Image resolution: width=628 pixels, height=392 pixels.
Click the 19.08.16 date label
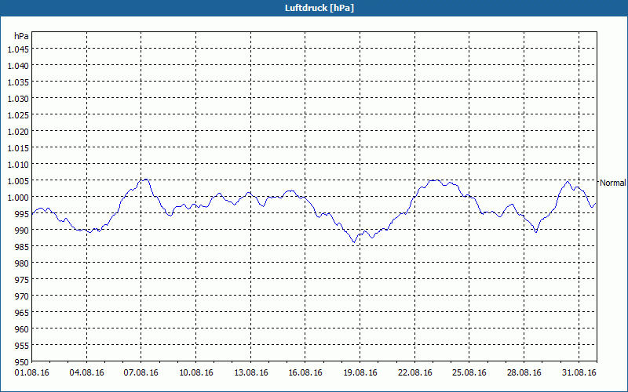click(x=360, y=373)
